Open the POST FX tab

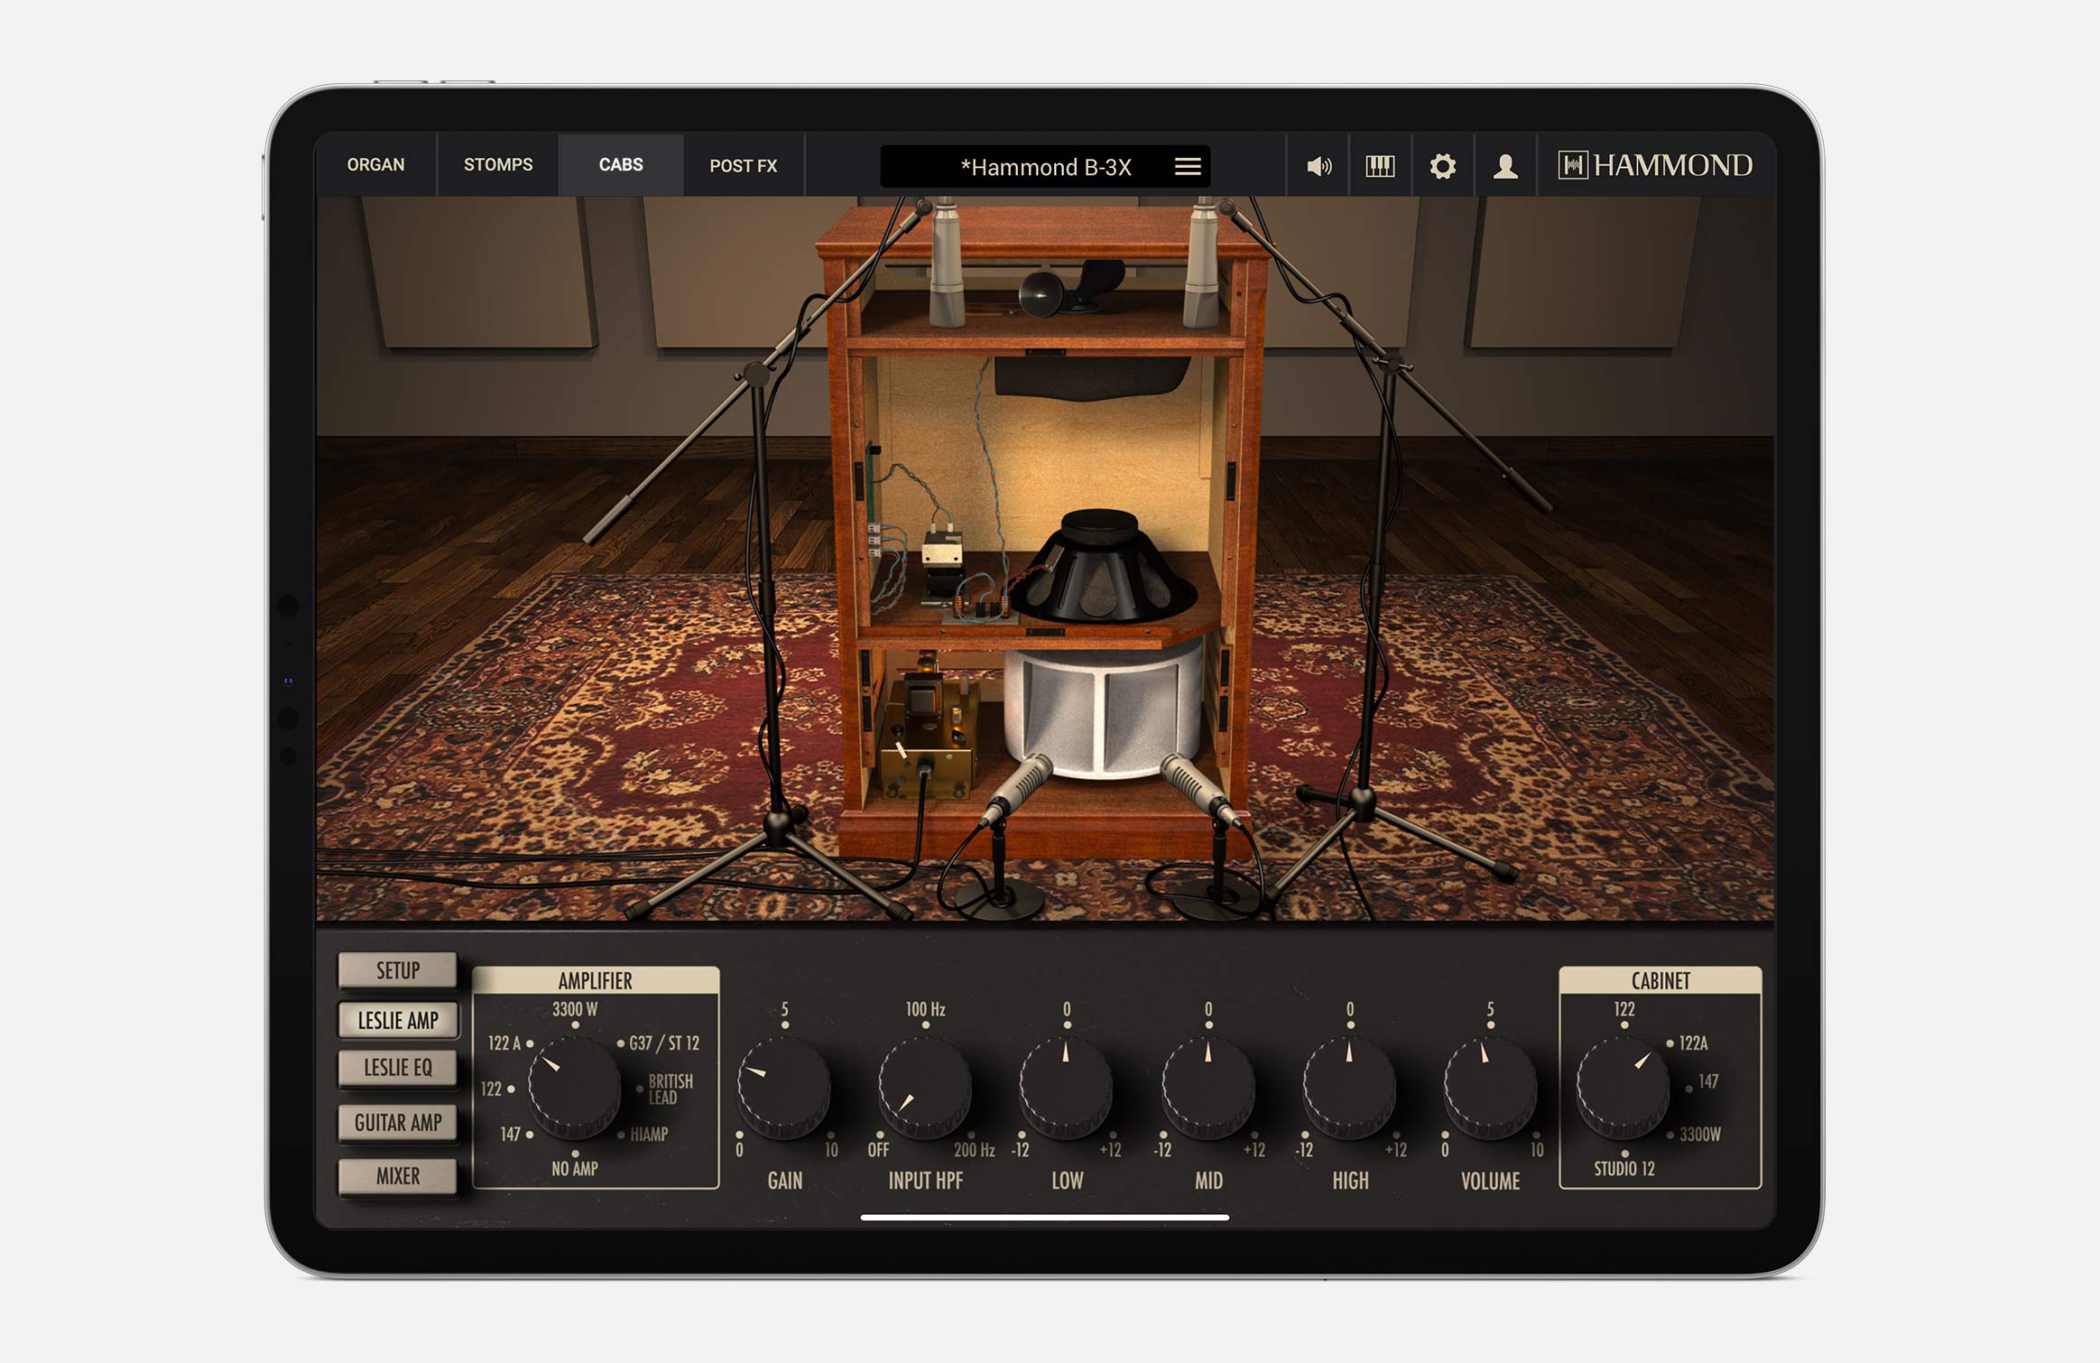tap(743, 166)
